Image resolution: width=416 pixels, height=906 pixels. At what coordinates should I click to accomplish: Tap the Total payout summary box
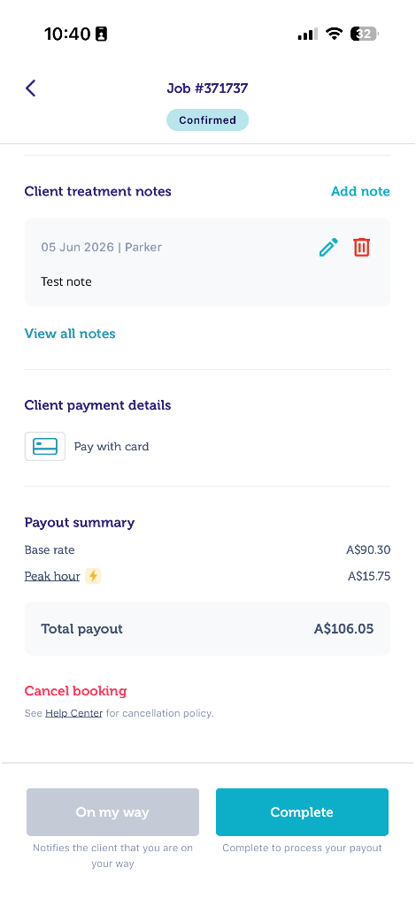207,629
